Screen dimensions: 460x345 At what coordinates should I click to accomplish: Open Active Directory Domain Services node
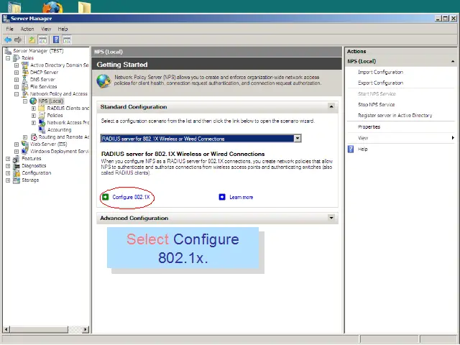[59, 65]
